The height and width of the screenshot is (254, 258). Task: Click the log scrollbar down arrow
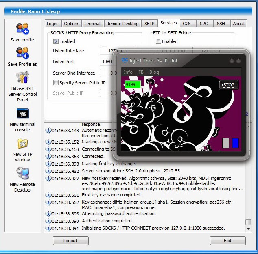[x=249, y=229]
